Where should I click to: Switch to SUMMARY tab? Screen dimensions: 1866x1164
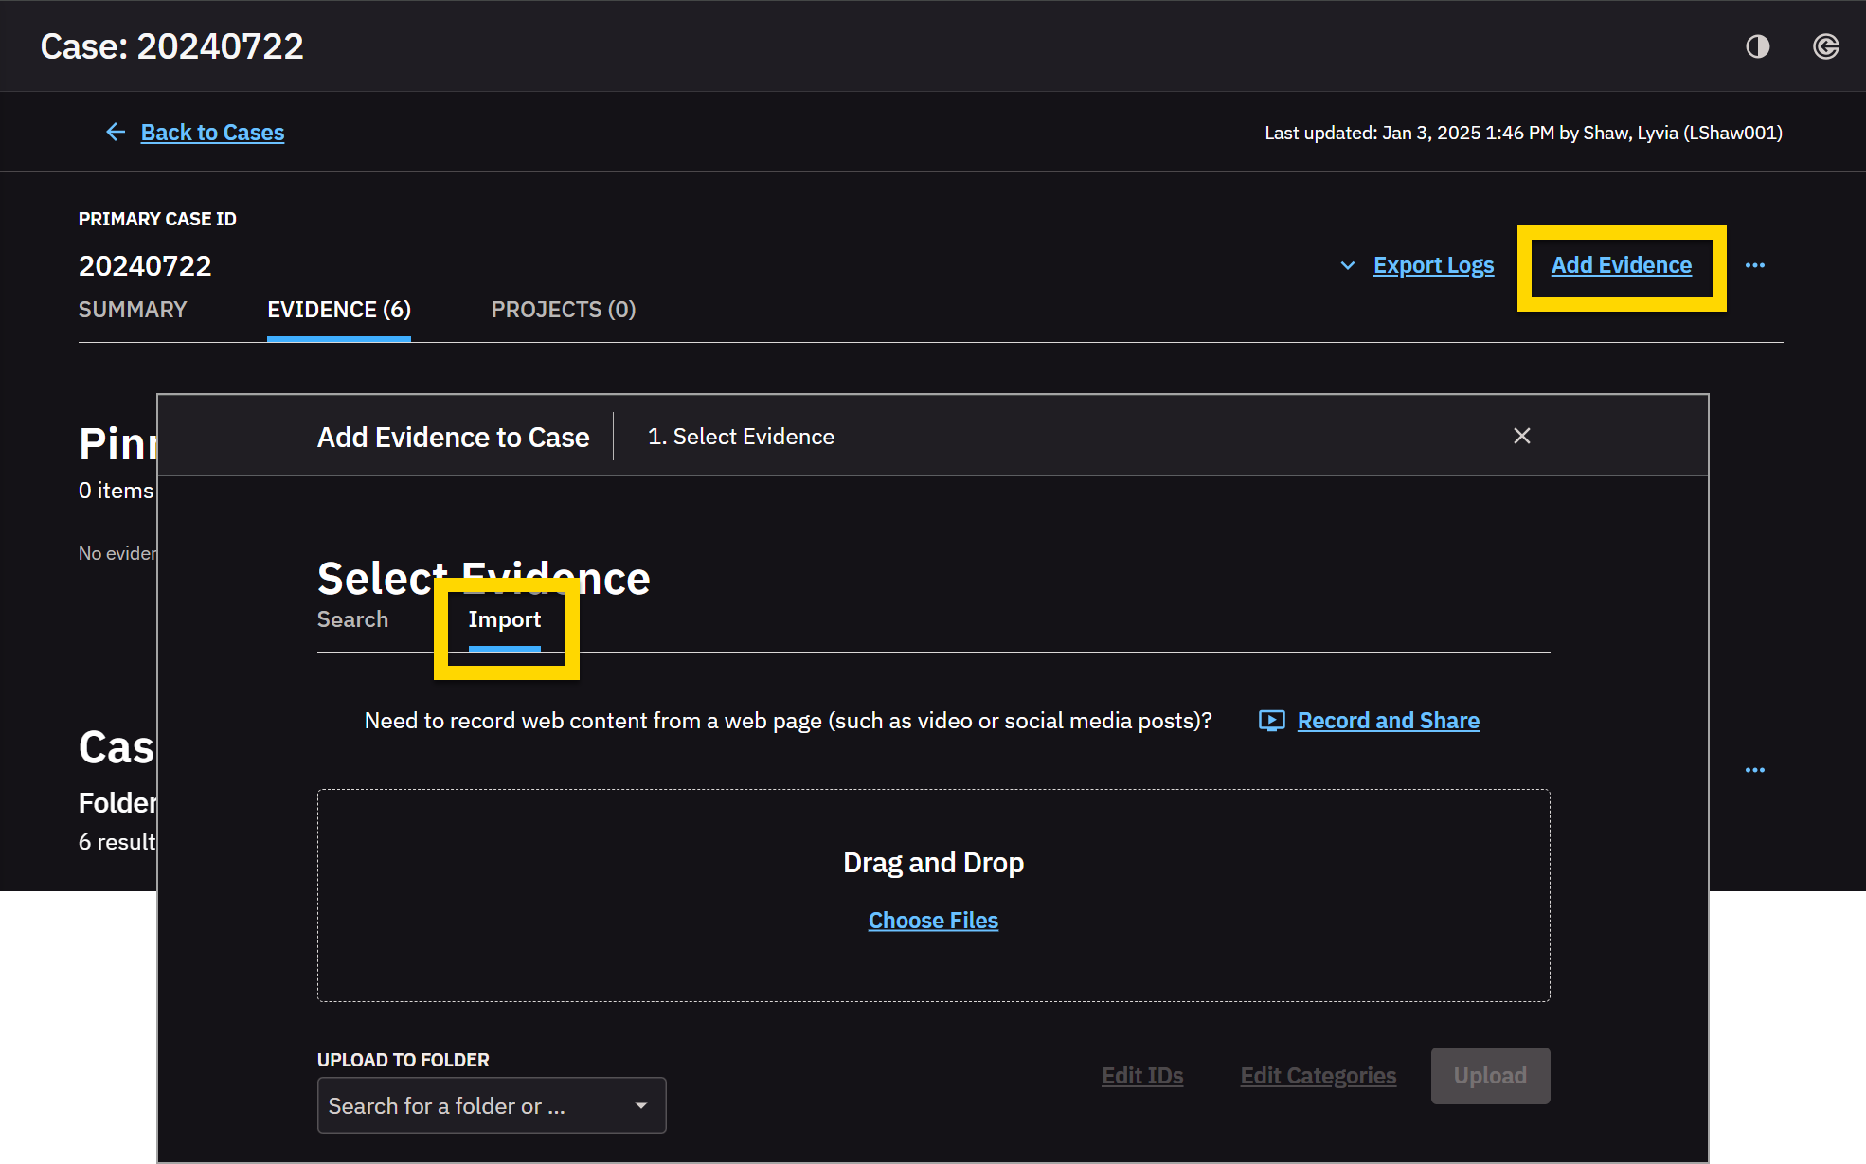[x=133, y=310]
